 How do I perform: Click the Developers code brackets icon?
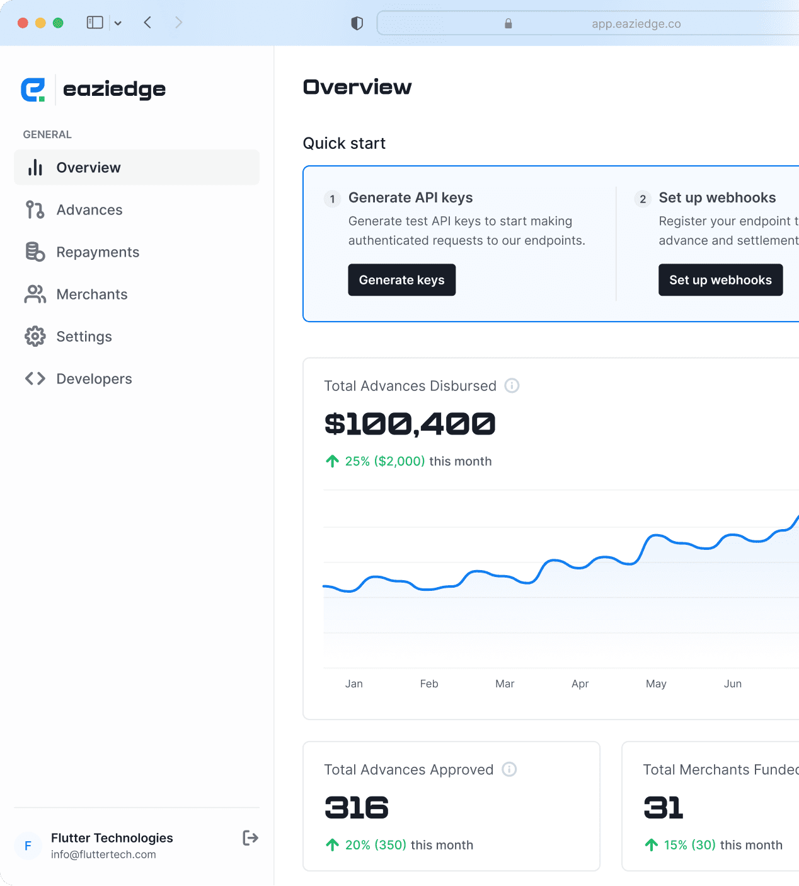pyautogui.click(x=35, y=378)
